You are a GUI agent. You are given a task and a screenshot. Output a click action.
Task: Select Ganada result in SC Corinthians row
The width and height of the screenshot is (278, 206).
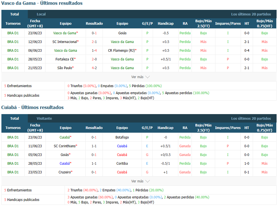coord(185,146)
